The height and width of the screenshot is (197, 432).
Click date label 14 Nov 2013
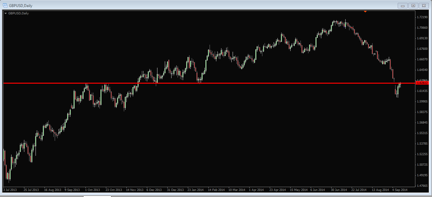pyautogui.click(x=135, y=190)
